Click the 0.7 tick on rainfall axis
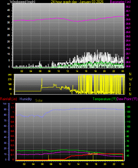The height and width of the screenshot is (168, 138). tap(12, 127)
